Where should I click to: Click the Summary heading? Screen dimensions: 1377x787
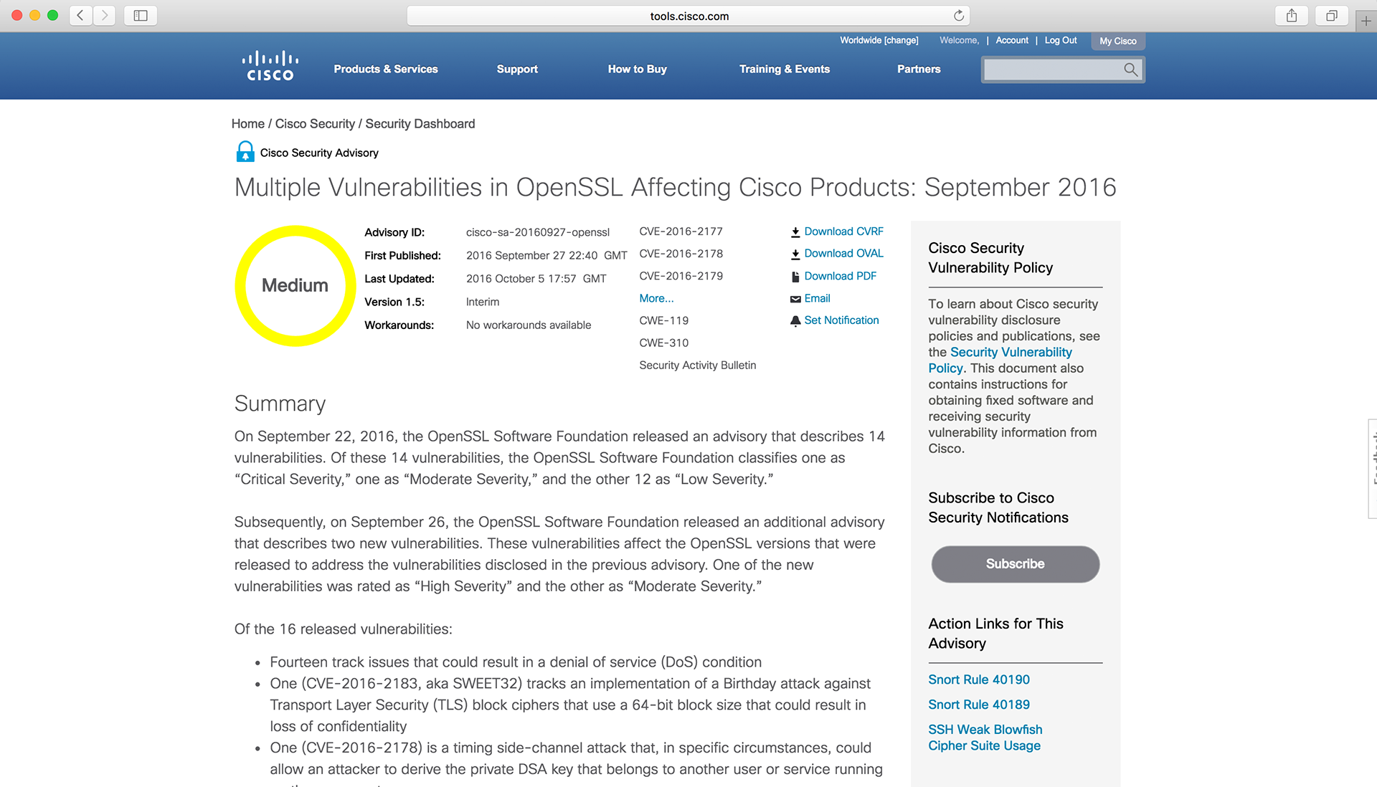(280, 404)
